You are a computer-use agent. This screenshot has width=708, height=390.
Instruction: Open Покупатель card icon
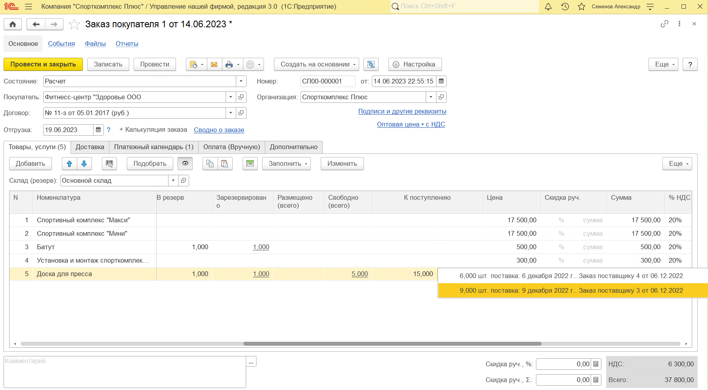(x=241, y=97)
